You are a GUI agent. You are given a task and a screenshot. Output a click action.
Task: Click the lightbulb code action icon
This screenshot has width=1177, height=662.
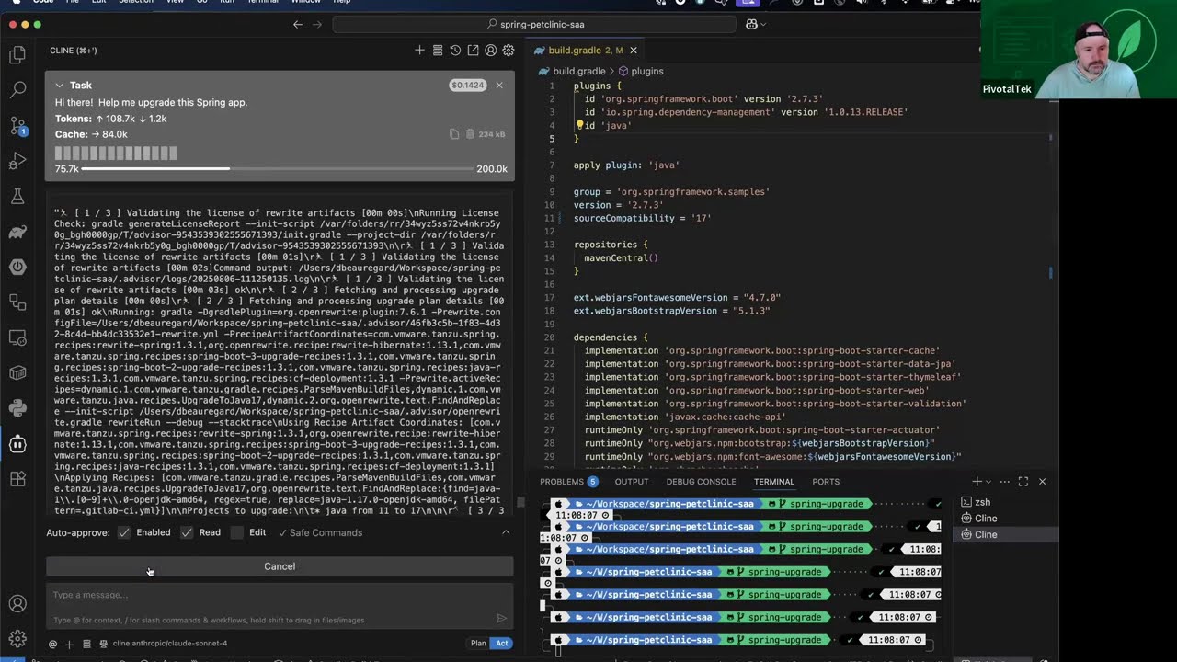point(579,125)
